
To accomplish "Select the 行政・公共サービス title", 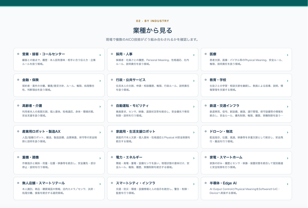I will (131, 80).
